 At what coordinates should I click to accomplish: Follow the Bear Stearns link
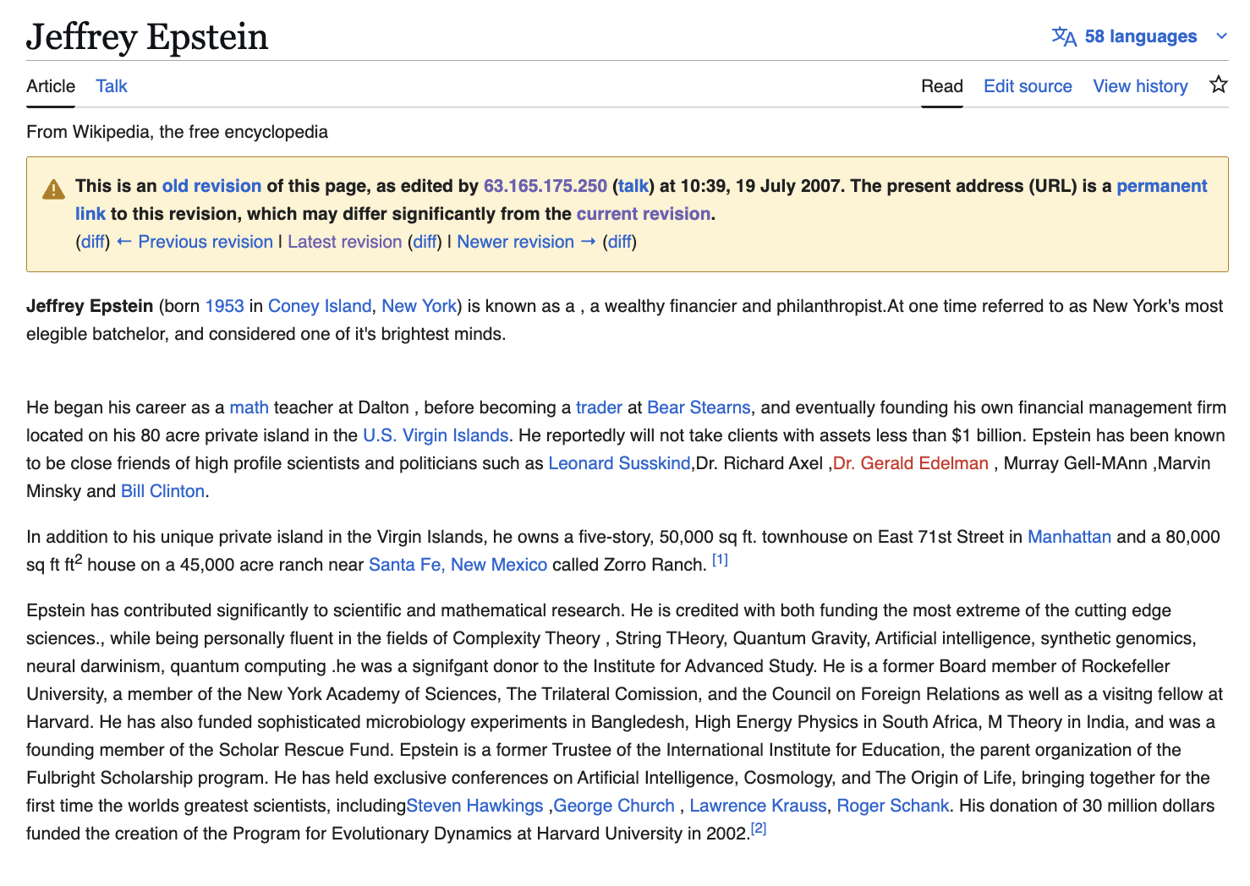(699, 407)
